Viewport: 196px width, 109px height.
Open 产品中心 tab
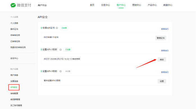(x=152, y=5)
